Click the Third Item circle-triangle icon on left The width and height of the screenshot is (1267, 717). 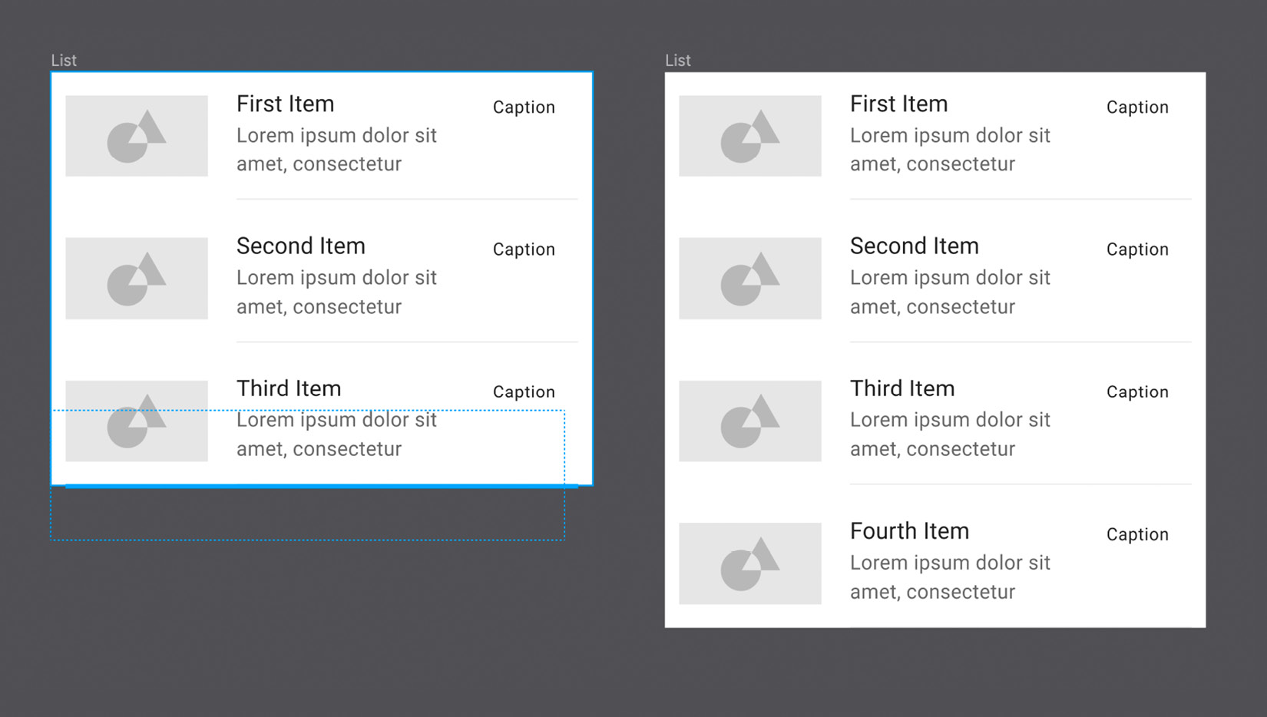[136, 421]
